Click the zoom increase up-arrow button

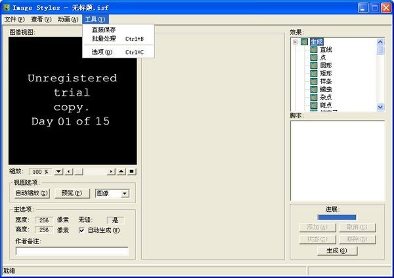point(121,172)
